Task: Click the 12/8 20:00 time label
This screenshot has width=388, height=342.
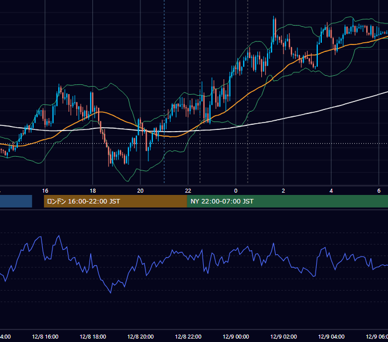Action: [140, 336]
